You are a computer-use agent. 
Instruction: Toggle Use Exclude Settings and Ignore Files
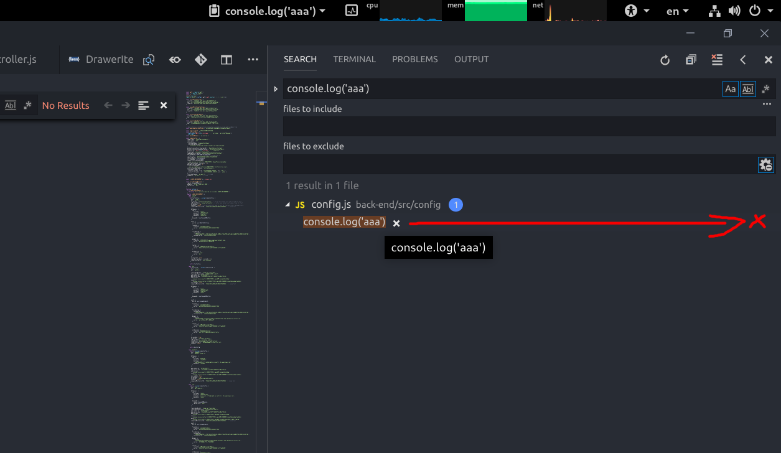click(765, 164)
